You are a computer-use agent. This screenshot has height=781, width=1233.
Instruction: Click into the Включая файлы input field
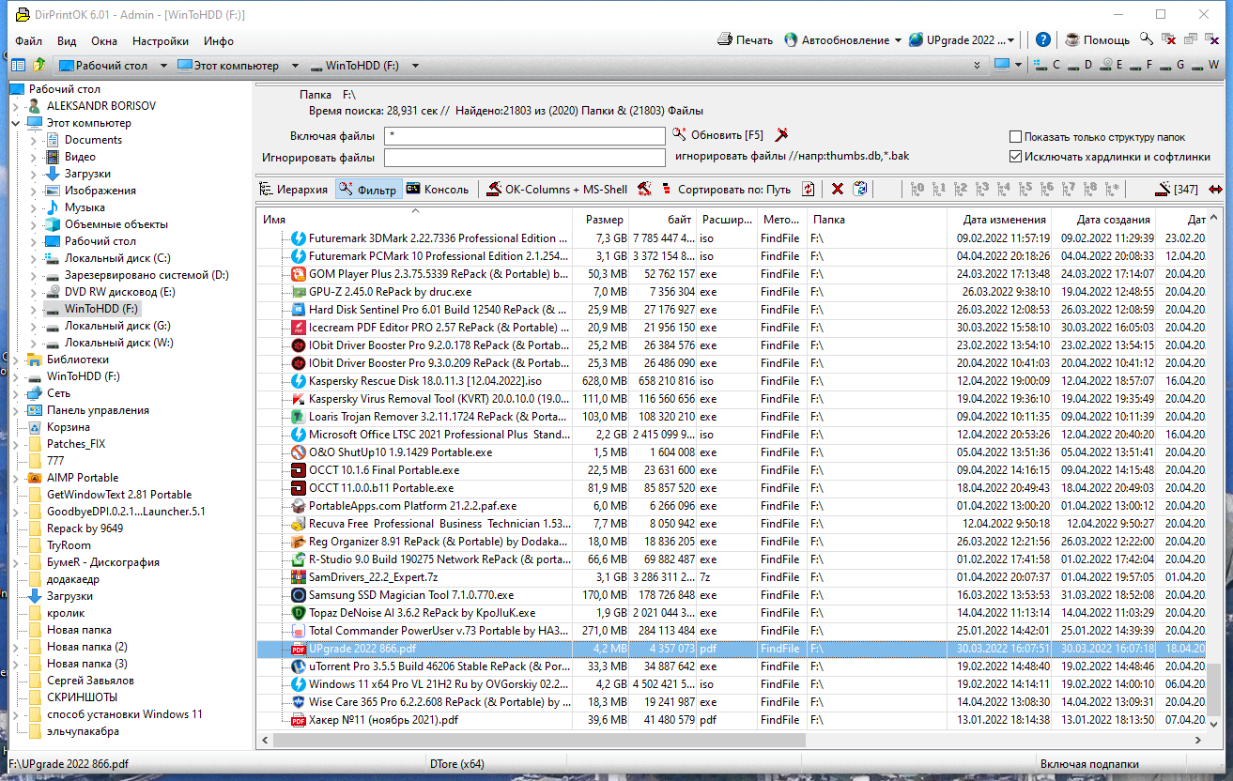point(524,136)
